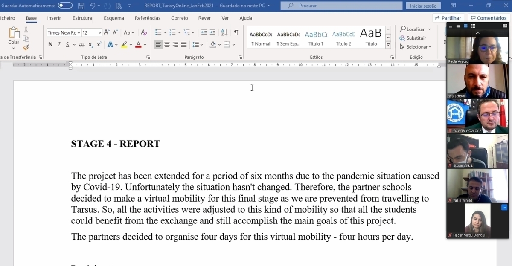Viewport: 512px width, 266px height.
Task: Increase font size with the A^ icon
Action: pos(107,32)
